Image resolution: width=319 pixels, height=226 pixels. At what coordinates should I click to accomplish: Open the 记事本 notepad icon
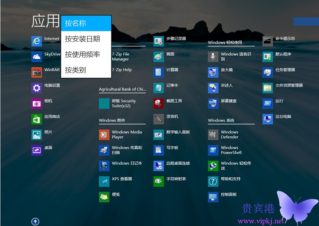tap(159, 88)
